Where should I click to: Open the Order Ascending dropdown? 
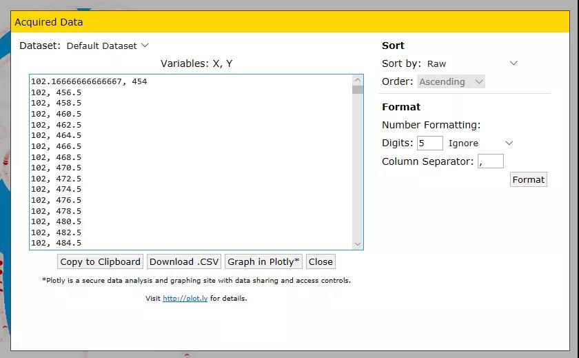click(451, 81)
